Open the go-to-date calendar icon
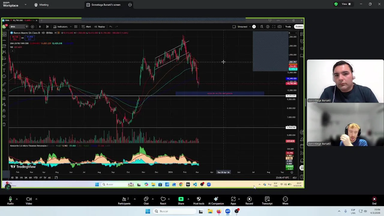 coord(56,178)
